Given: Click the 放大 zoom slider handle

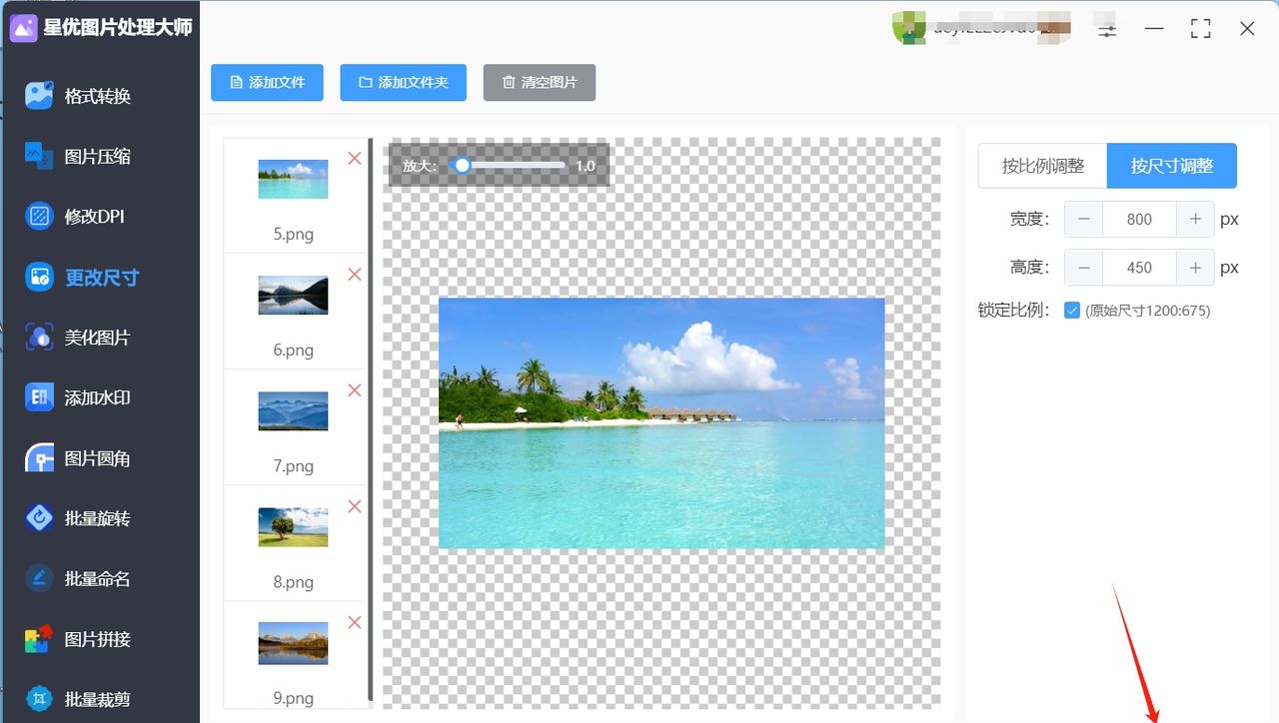Looking at the screenshot, I should click(462, 165).
